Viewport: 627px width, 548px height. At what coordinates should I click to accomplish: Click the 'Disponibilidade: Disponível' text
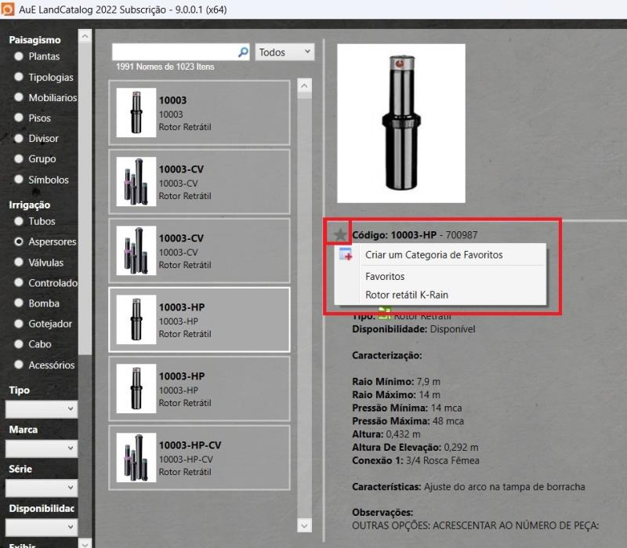pyautogui.click(x=414, y=329)
